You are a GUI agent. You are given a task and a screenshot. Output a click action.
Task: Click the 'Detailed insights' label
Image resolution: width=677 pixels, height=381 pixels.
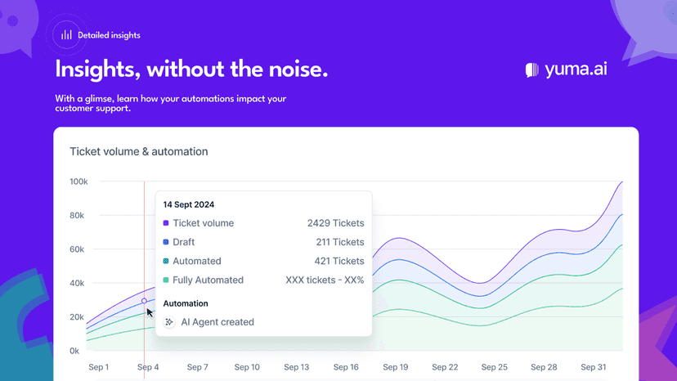click(109, 35)
